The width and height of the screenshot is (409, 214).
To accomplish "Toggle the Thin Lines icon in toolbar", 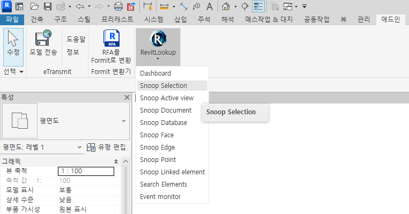I will pyautogui.click(x=258, y=6).
